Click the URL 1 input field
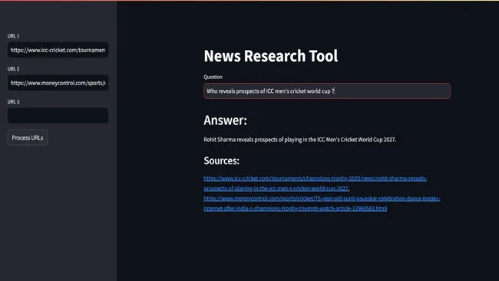Image resolution: width=499 pixels, height=281 pixels. tap(58, 50)
